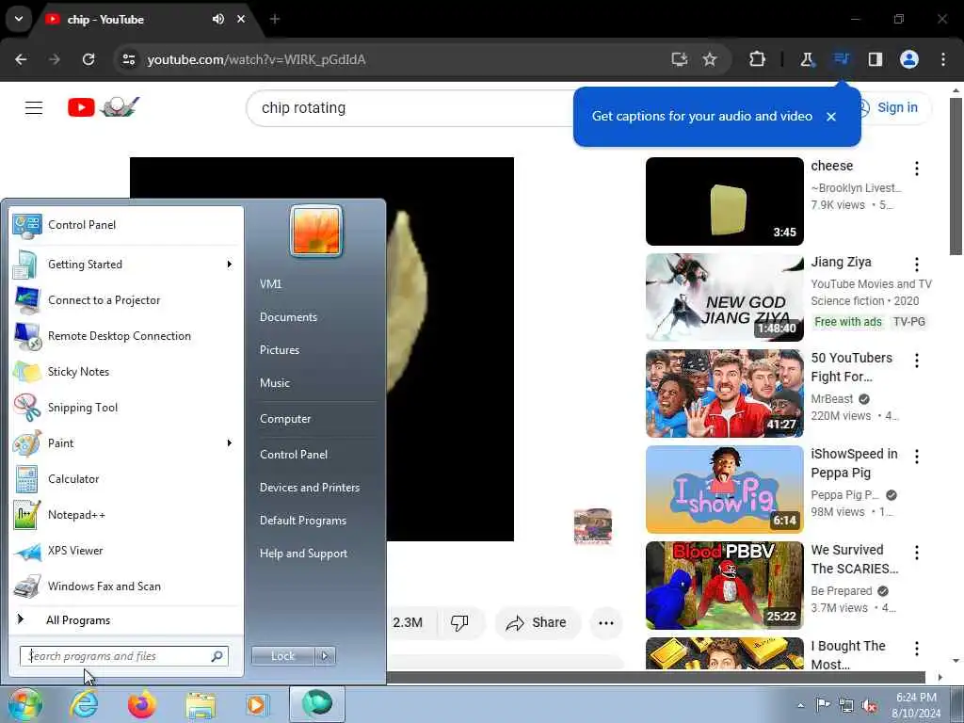Image resolution: width=964 pixels, height=723 pixels.
Task: Open options for cheese video
Action: pos(917,169)
